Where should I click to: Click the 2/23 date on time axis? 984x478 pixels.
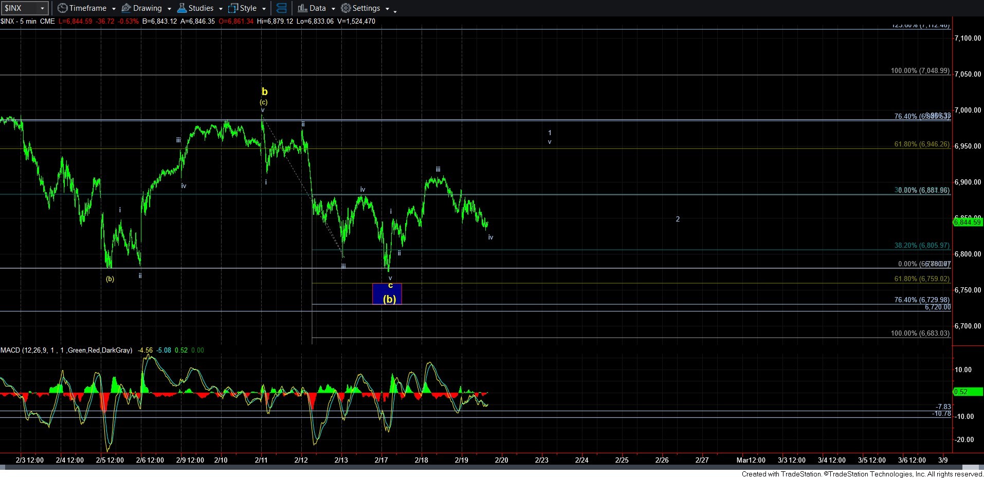[x=541, y=460]
